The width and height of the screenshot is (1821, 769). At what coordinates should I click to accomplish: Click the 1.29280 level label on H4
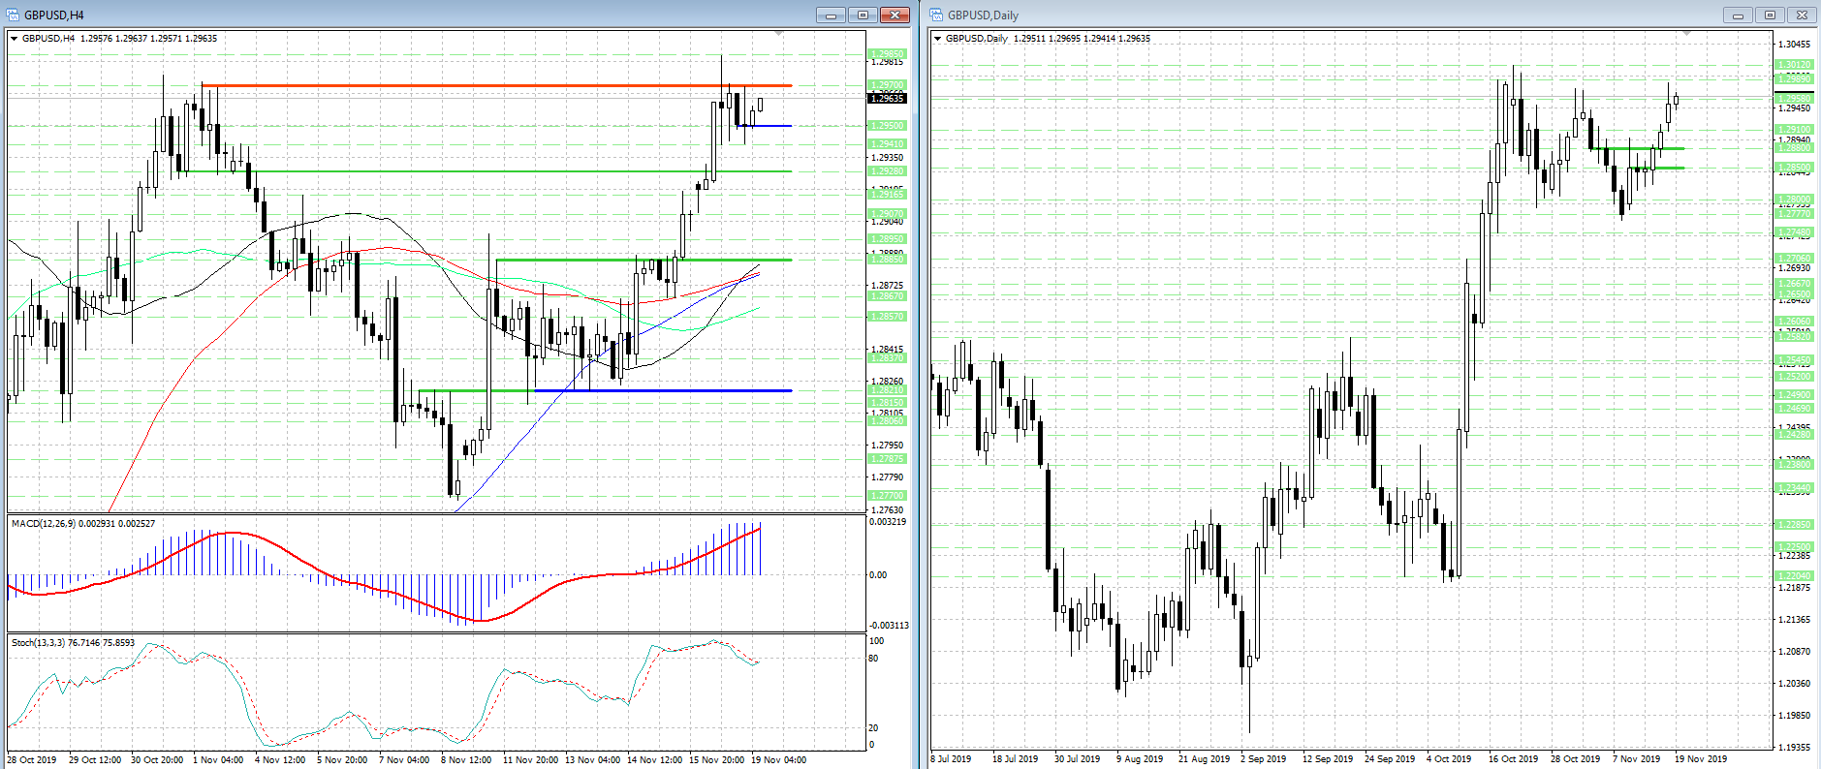pyautogui.click(x=887, y=171)
